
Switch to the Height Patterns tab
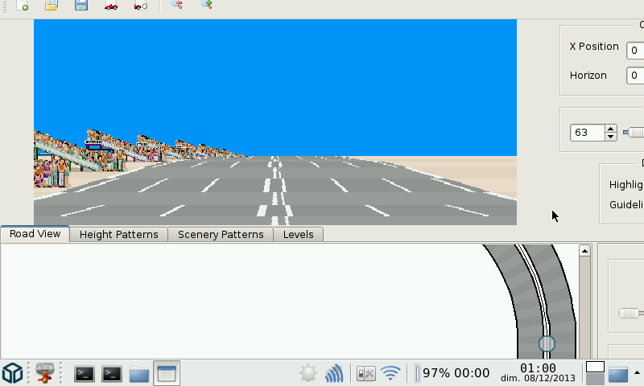[x=119, y=235]
